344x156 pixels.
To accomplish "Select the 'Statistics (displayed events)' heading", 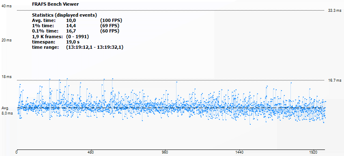I will [64, 15].
